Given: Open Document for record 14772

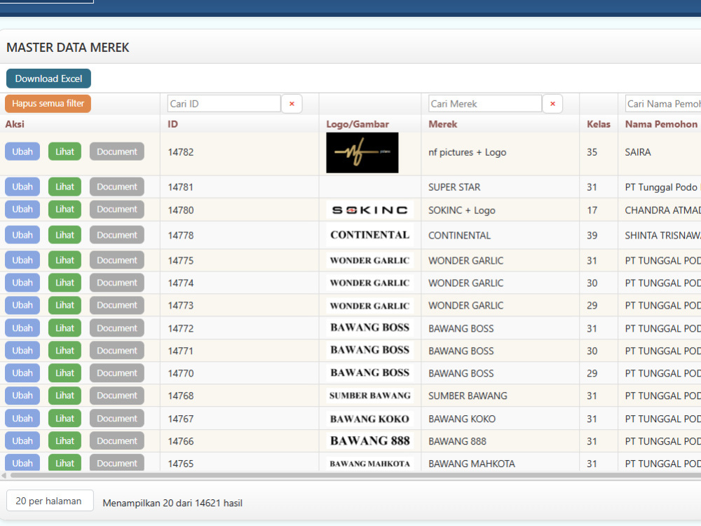Looking at the screenshot, I should [x=117, y=328].
